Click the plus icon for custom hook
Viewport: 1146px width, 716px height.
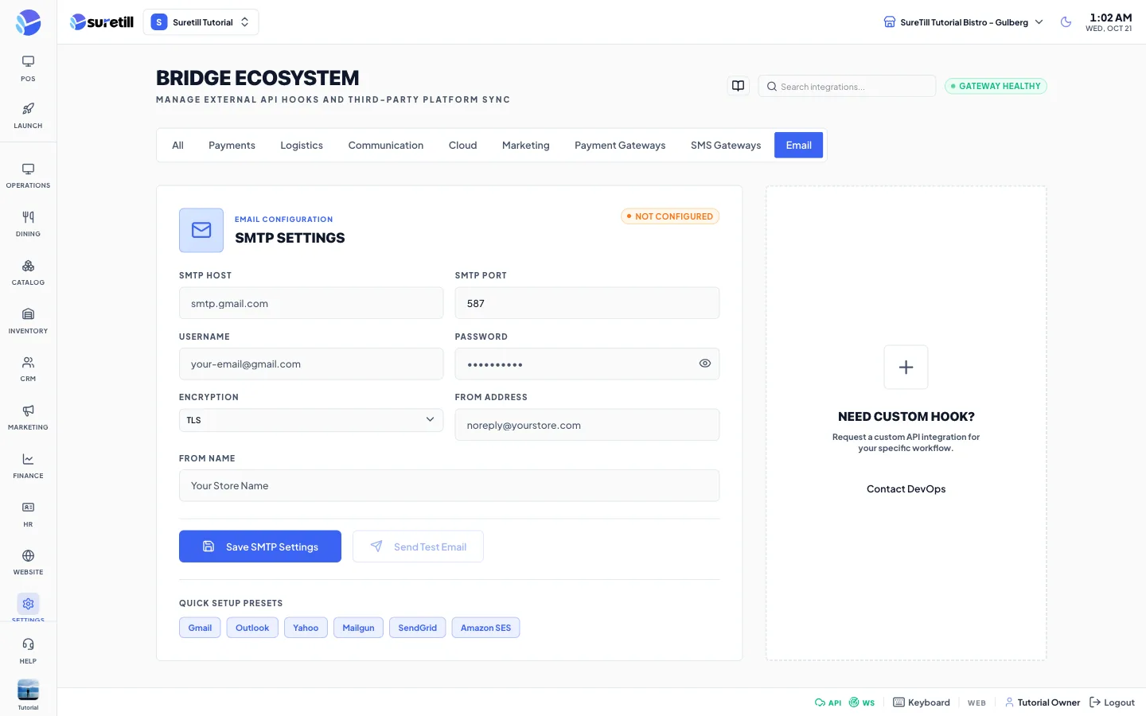[x=906, y=368]
